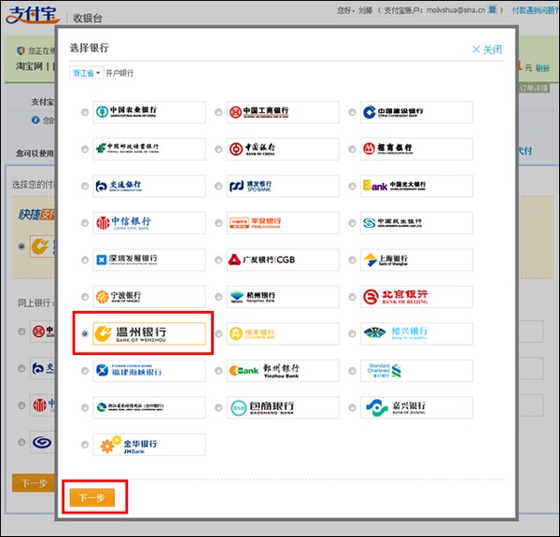Viewport: 560px width, 537px height.
Task: Pick the China Construction Bank logo
Action: coord(416,112)
